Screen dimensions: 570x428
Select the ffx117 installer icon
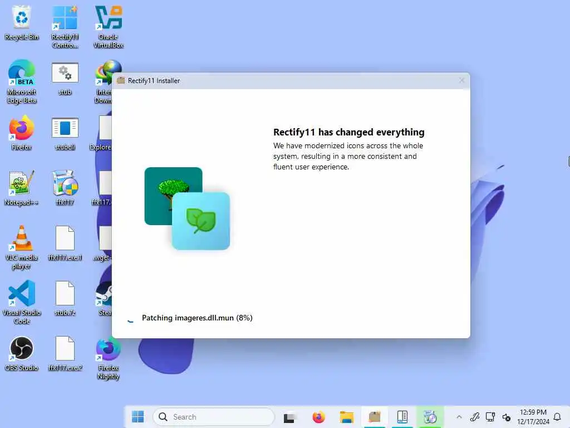[65, 188]
